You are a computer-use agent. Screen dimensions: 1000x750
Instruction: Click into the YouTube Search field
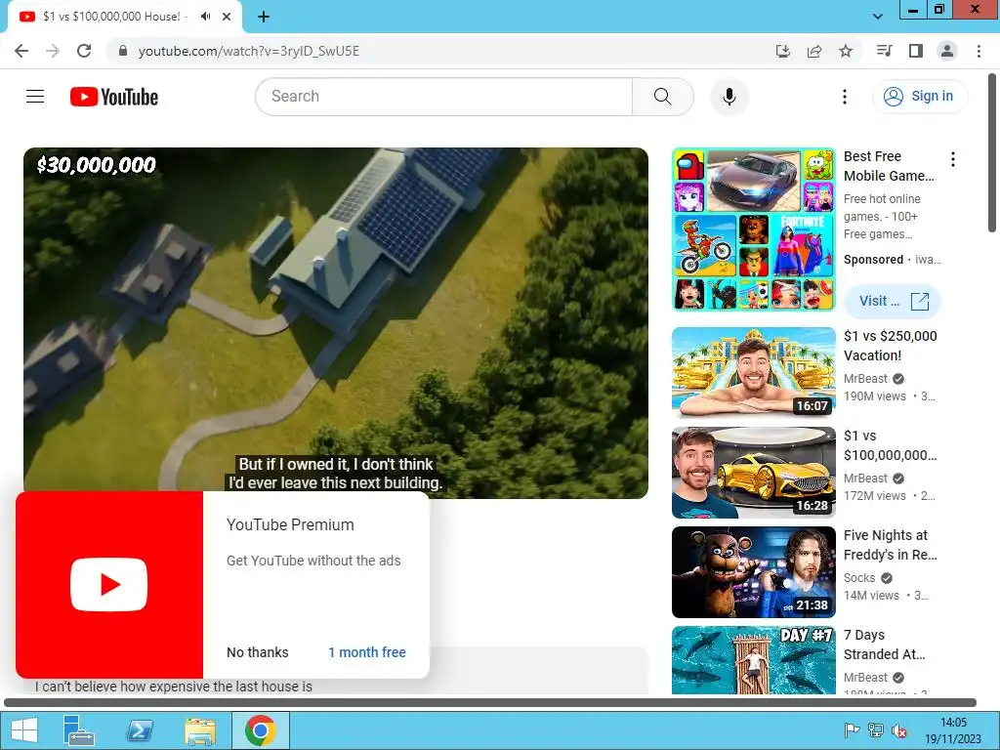[x=444, y=97]
